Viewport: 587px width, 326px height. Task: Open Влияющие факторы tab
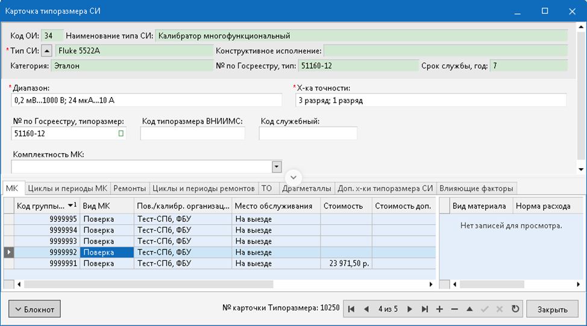point(476,188)
